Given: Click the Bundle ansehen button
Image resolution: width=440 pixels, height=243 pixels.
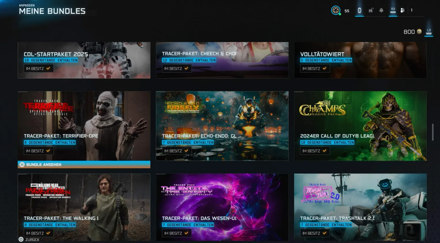Looking at the screenshot, I should tap(84, 165).
